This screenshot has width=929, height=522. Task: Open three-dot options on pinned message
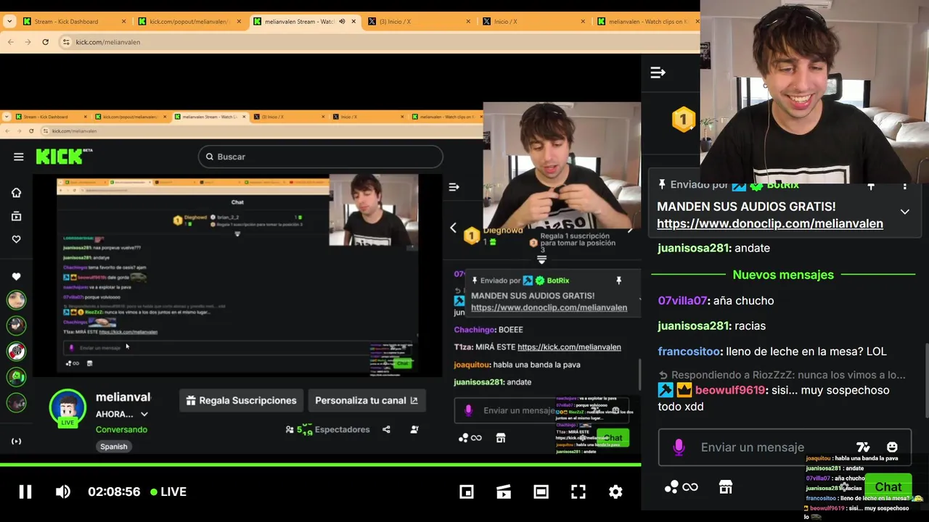click(x=904, y=186)
